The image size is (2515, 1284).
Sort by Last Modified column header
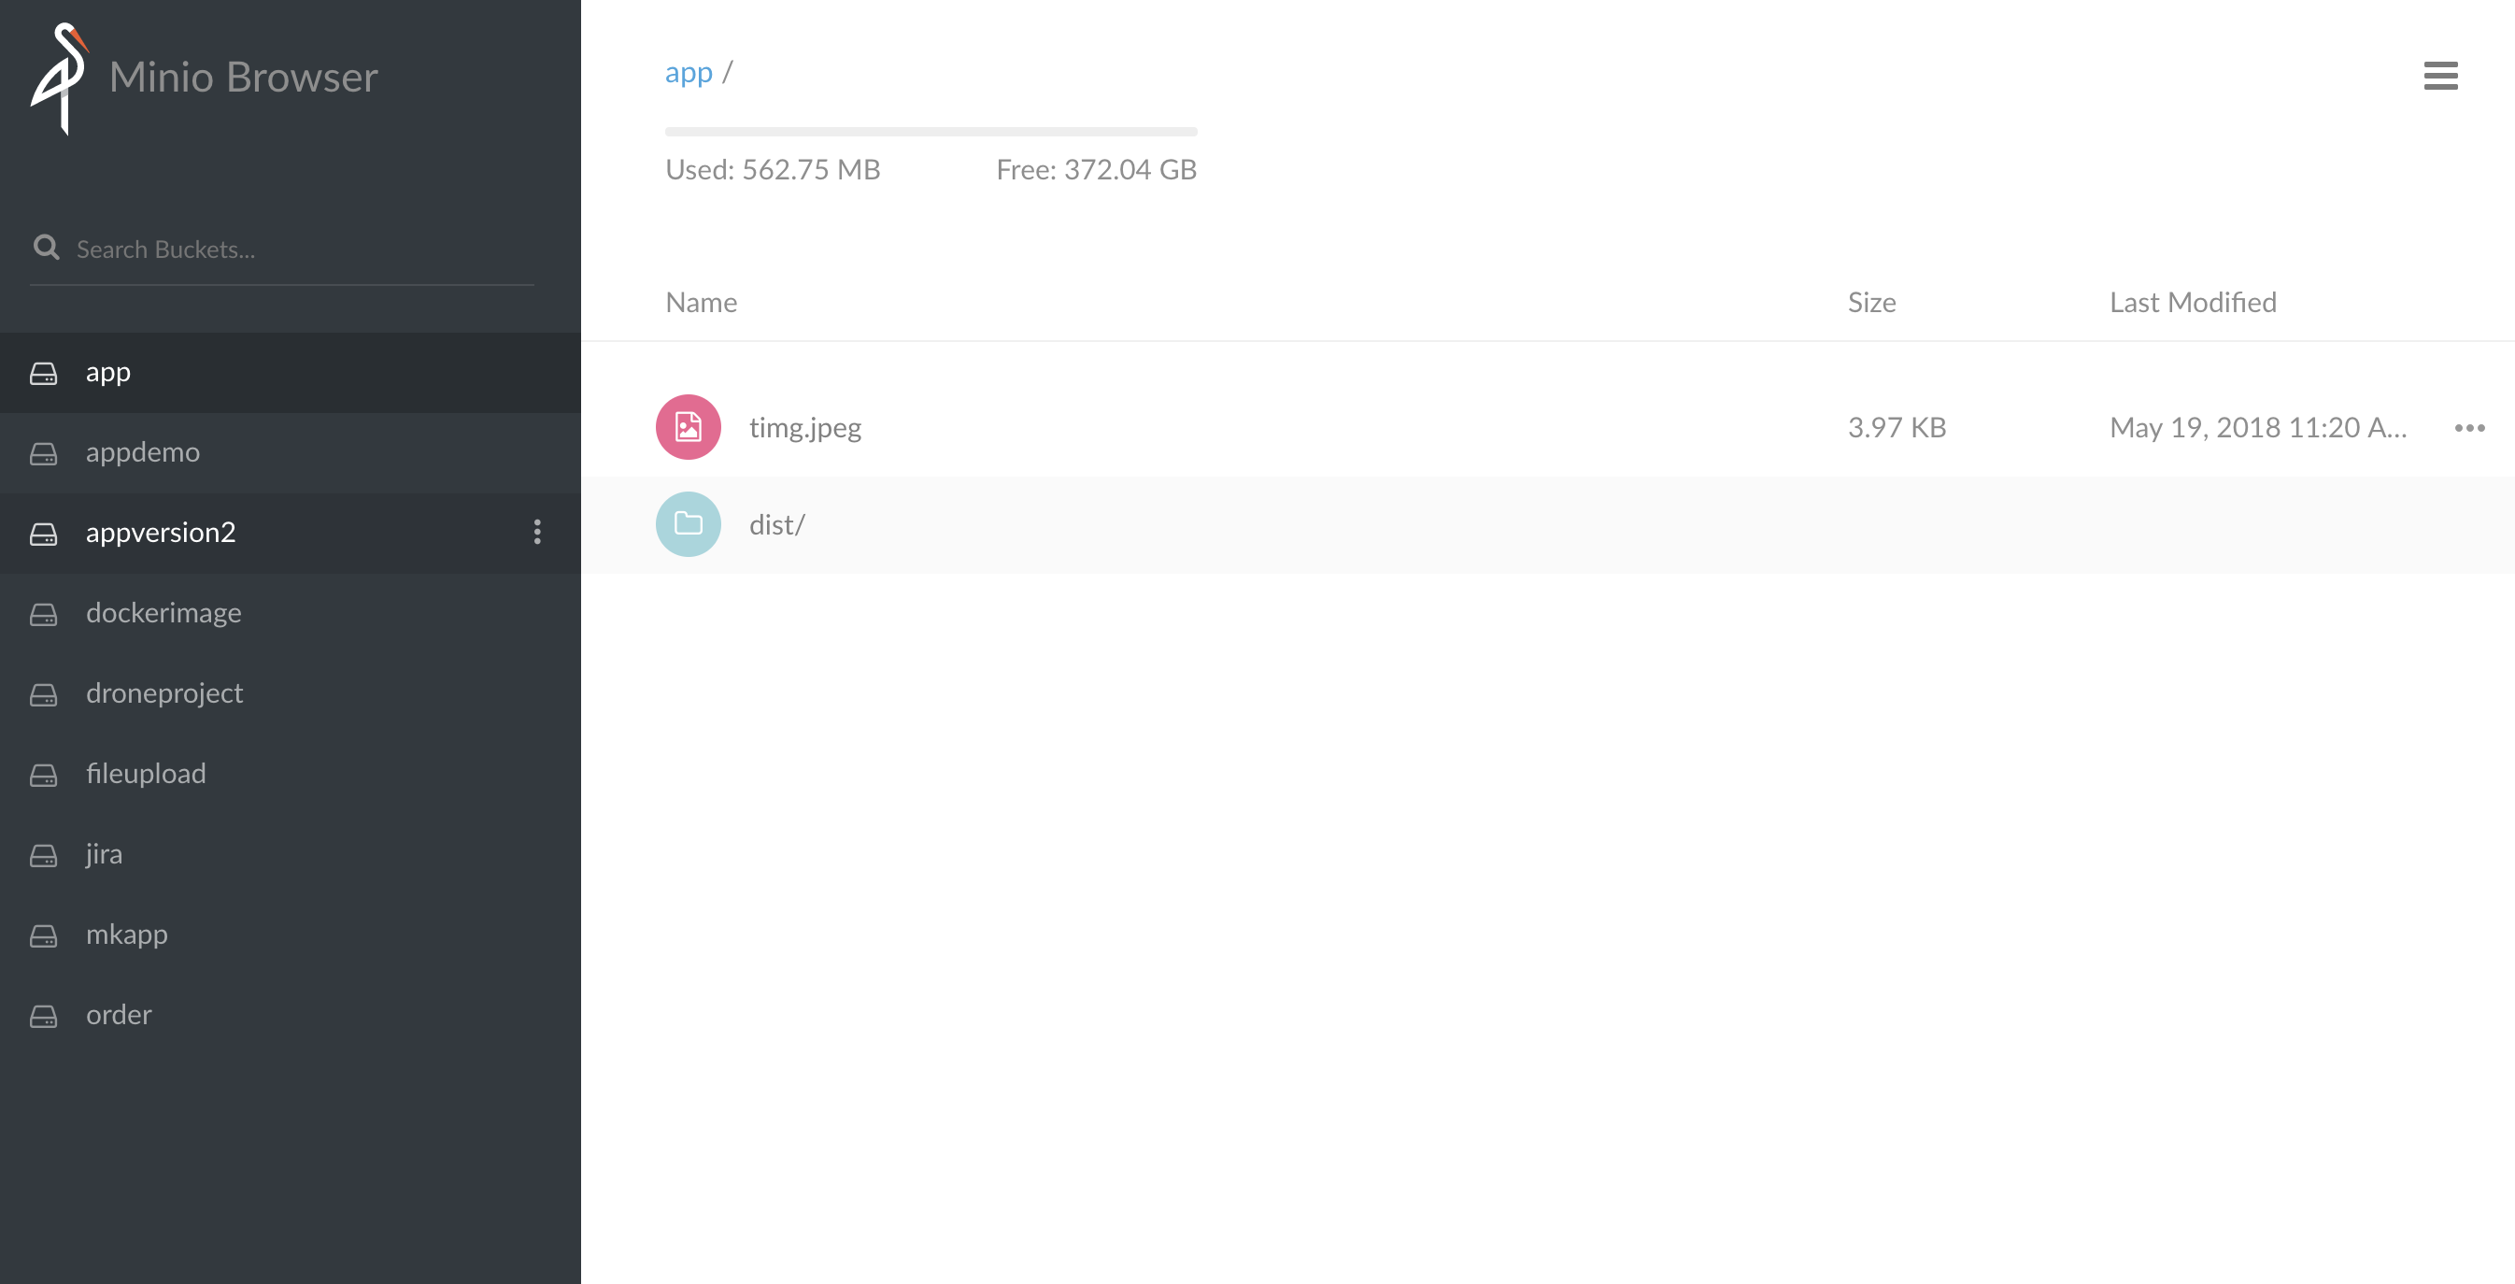tap(2193, 303)
